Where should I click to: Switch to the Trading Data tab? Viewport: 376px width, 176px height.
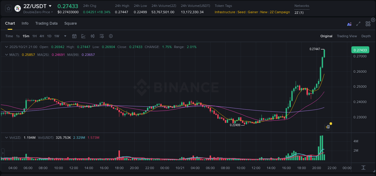(46, 23)
